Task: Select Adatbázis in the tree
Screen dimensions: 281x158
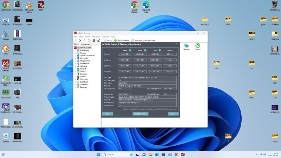Action: [x=82, y=85]
